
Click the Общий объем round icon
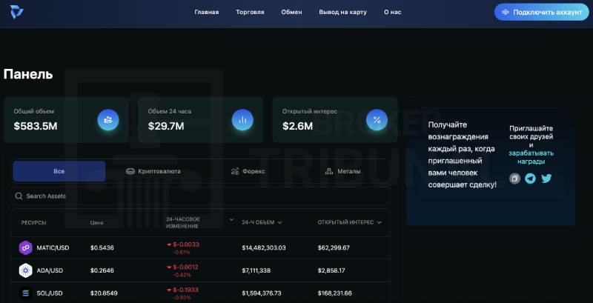pyautogui.click(x=108, y=119)
